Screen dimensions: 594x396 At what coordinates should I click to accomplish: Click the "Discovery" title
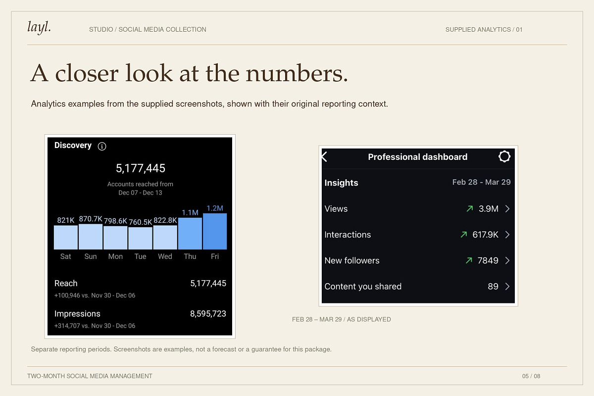pyautogui.click(x=73, y=146)
